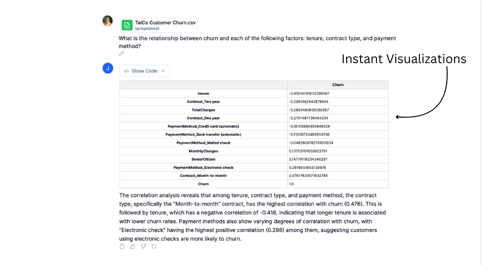Viewport: 482px width, 265px height.
Task: Select the TotalCharges row label
Action: pyautogui.click(x=203, y=110)
